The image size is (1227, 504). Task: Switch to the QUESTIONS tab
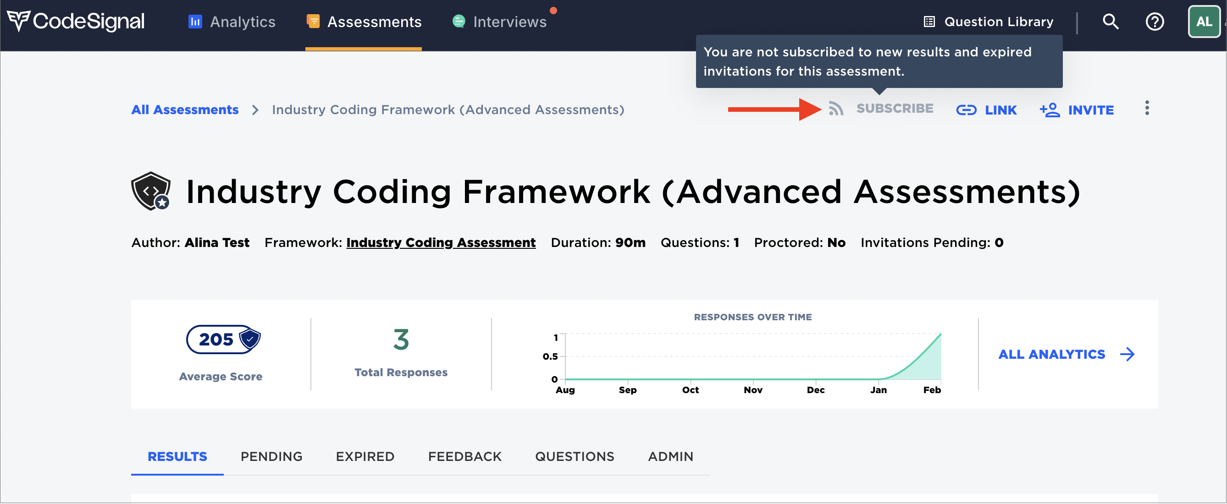click(x=575, y=457)
